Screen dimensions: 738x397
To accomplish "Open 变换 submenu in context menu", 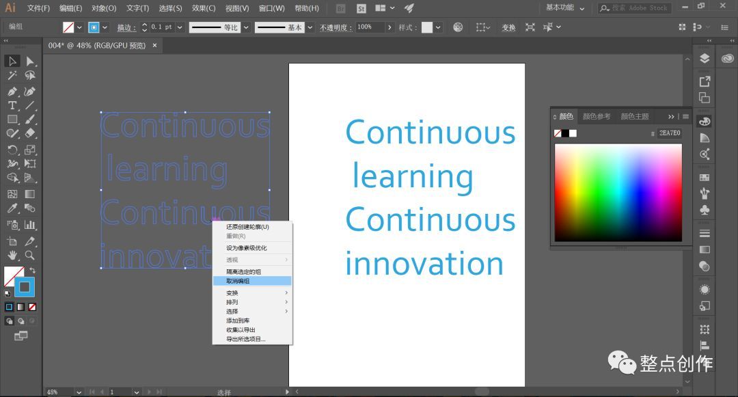I will click(252, 292).
